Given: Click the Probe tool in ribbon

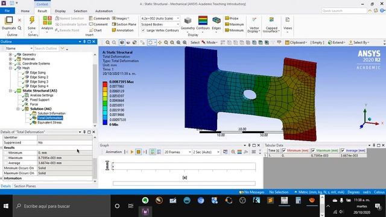Looking at the screenshot, I should click(x=232, y=19).
